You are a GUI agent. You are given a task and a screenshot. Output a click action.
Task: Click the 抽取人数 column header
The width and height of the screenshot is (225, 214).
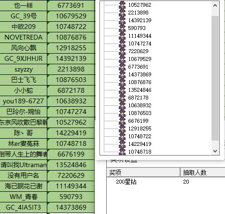point(203,172)
